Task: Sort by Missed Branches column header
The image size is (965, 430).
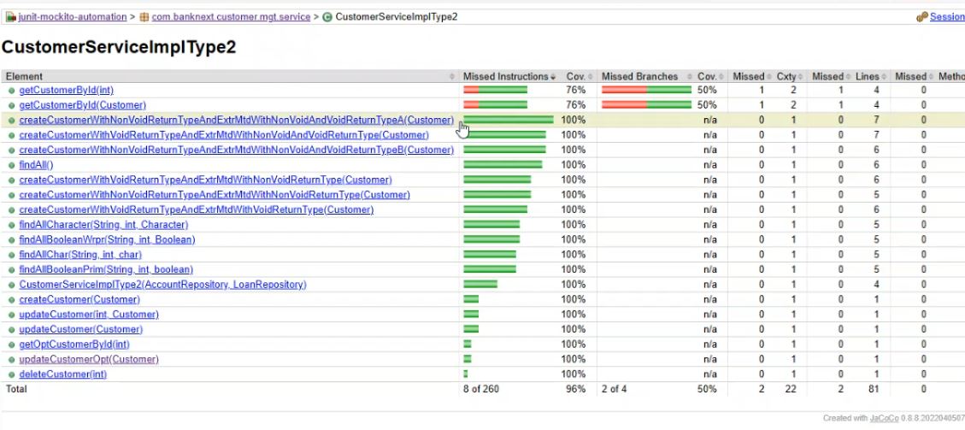Action: tap(639, 77)
